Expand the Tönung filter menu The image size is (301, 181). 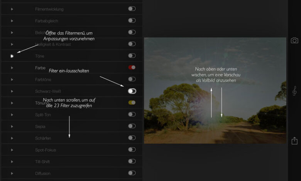coord(12,103)
